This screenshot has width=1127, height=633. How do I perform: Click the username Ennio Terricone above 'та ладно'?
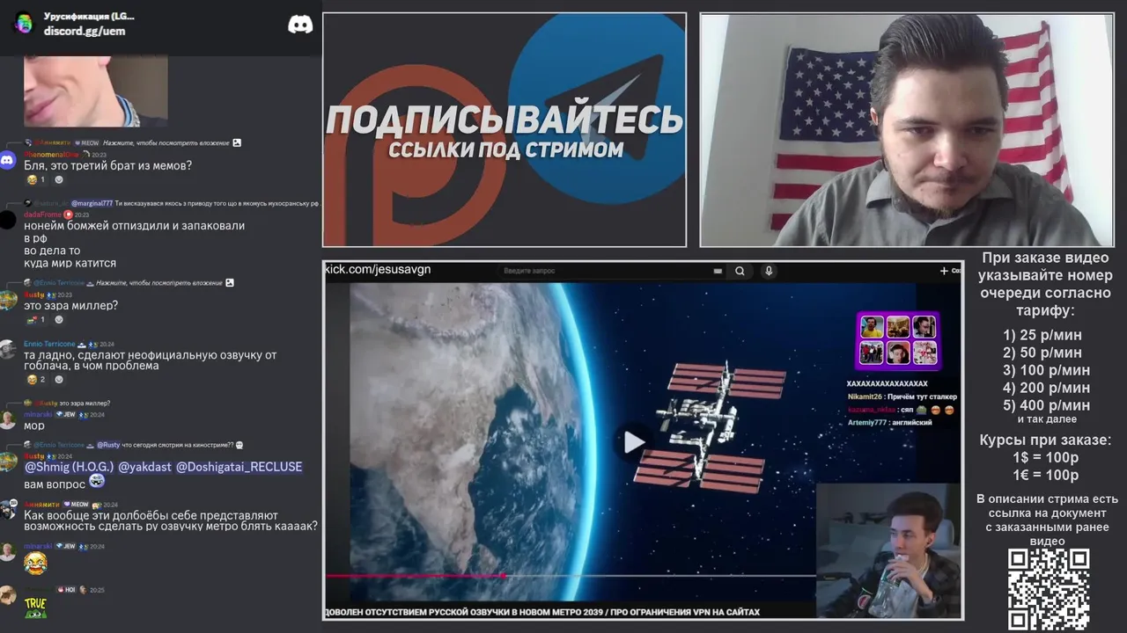click(49, 344)
